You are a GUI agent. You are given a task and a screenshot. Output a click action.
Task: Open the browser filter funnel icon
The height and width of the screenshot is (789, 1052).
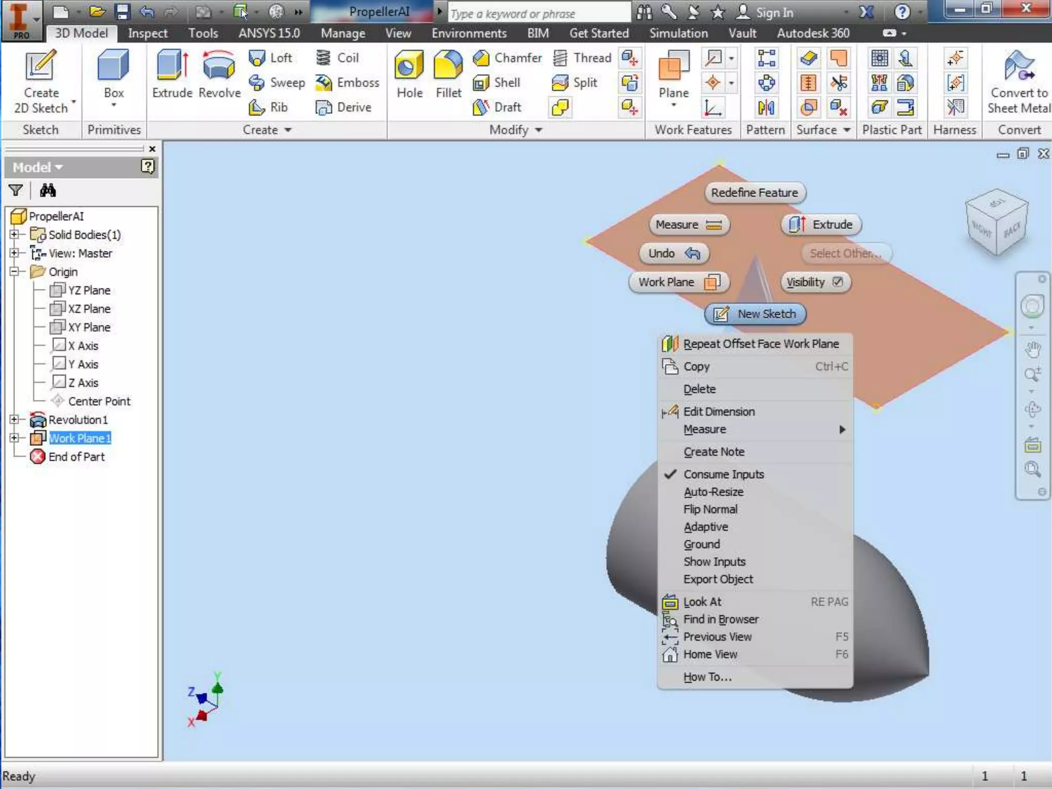click(16, 191)
